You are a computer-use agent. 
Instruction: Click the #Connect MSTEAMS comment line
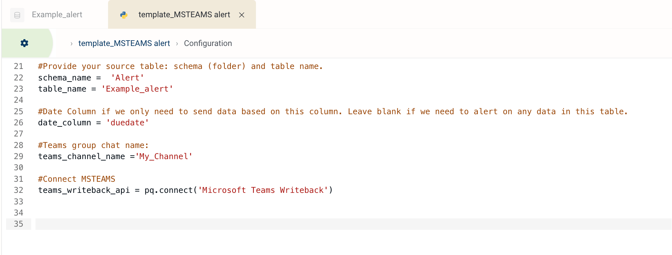point(76,179)
